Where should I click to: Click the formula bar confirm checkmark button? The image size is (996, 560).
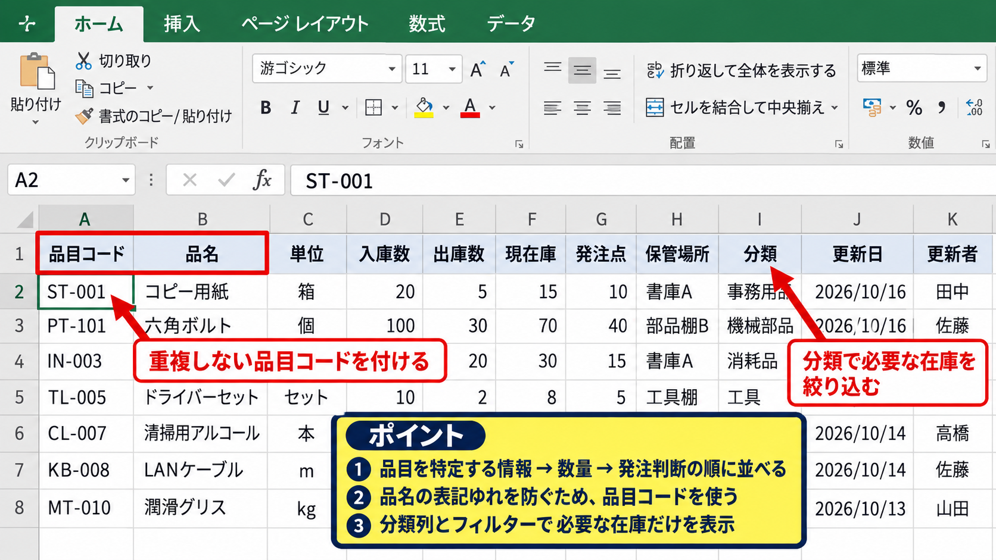point(226,180)
